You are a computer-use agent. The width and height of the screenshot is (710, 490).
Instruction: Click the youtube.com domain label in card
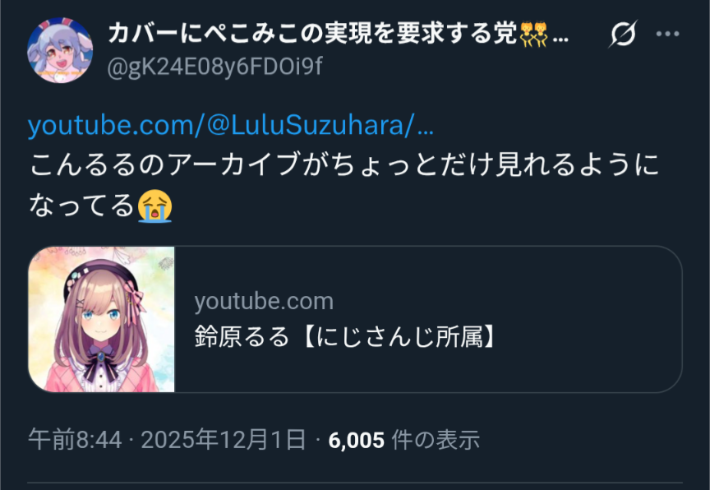tap(264, 302)
